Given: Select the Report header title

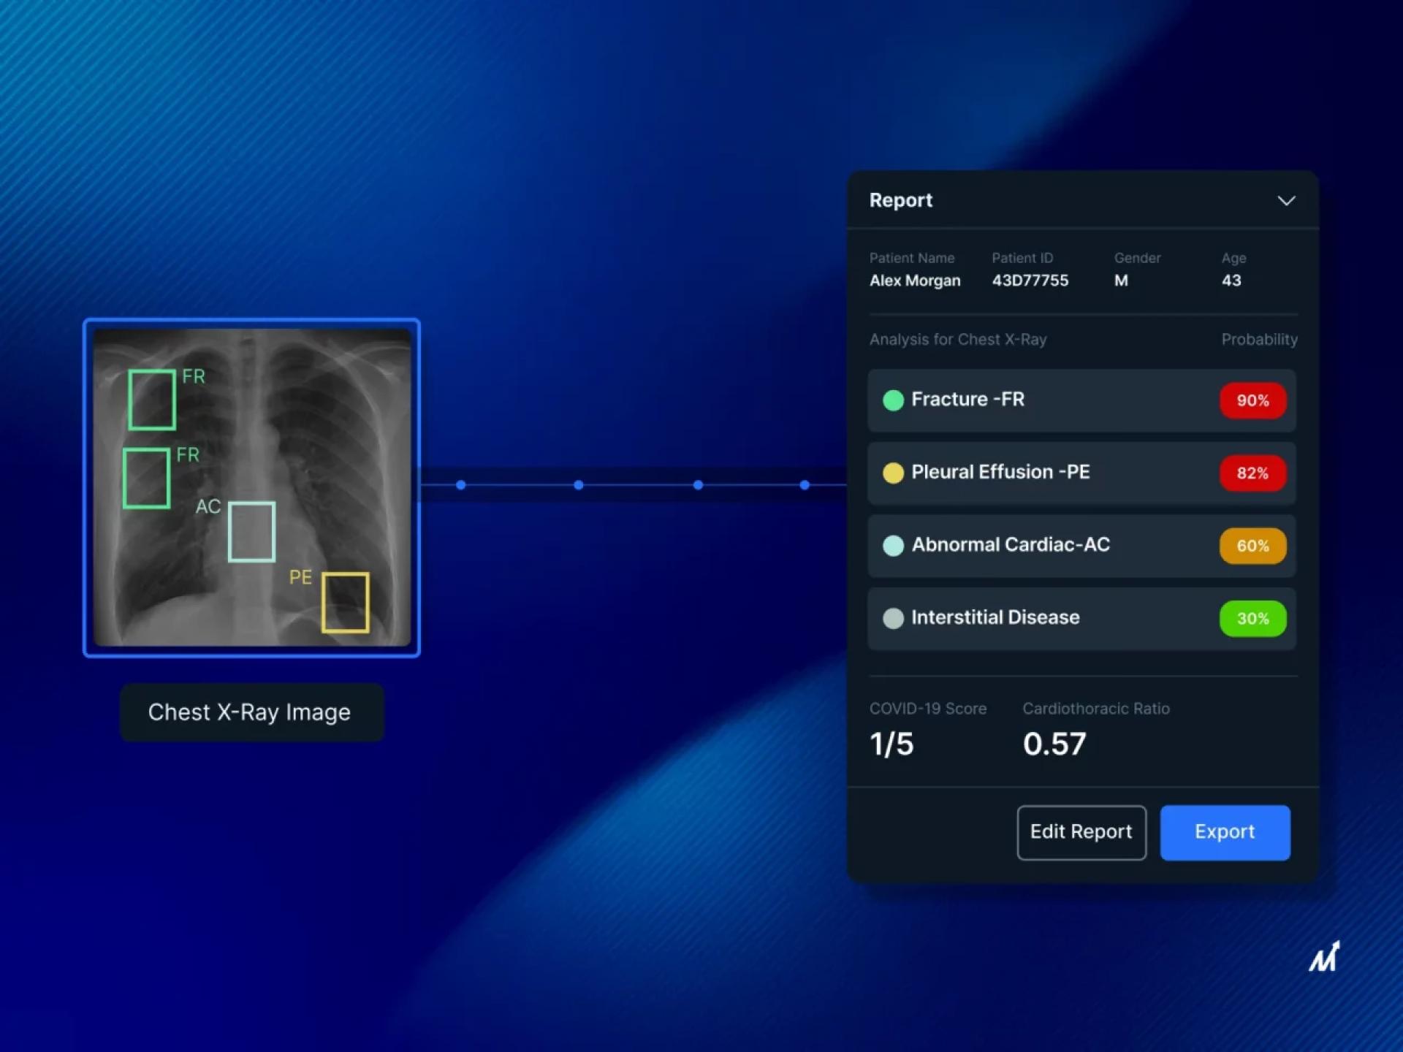Looking at the screenshot, I should click(900, 200).
